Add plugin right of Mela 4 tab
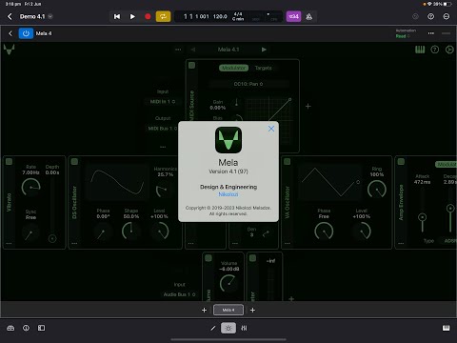The width and height of the screenshot is (457, 343). [252, 310]
